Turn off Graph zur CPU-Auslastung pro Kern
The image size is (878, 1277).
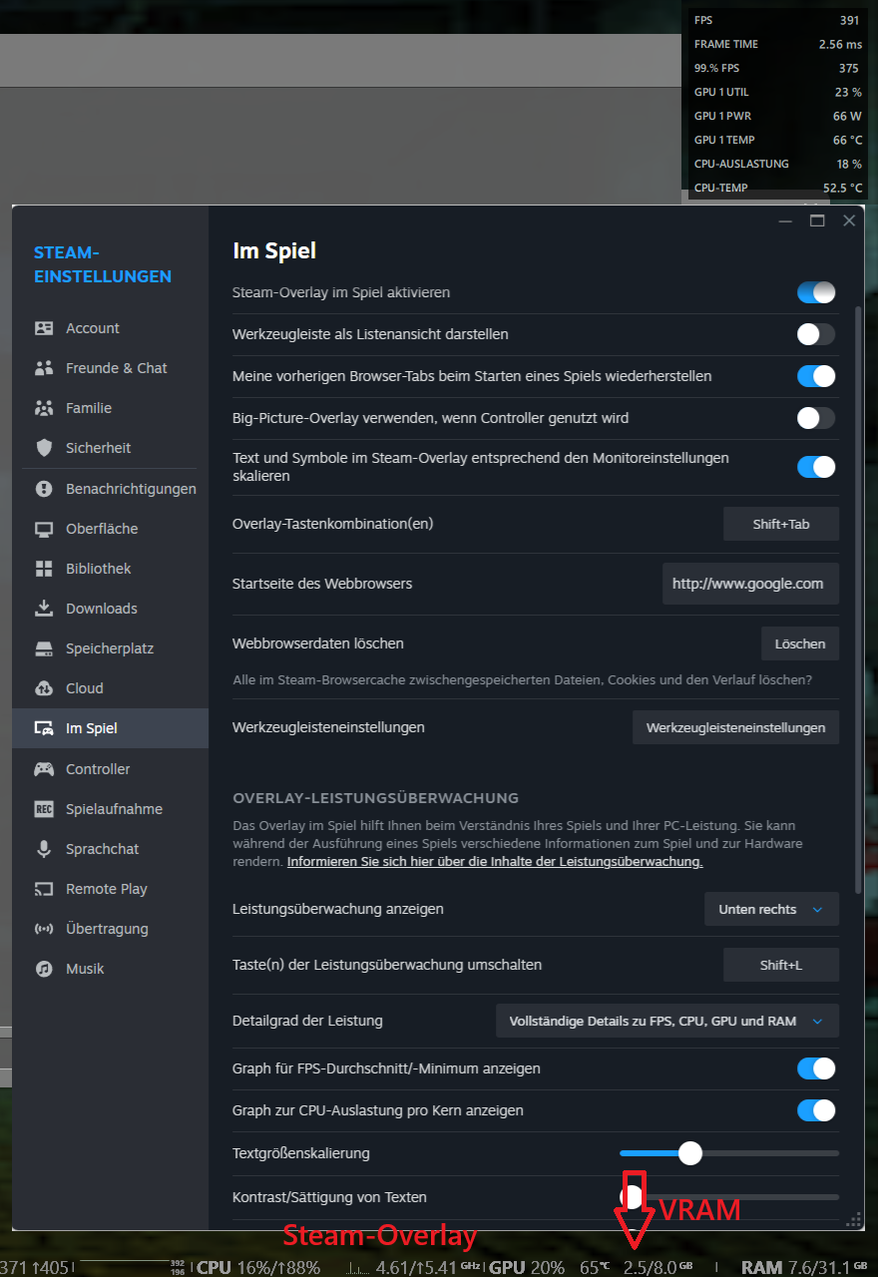point(816,1110)
